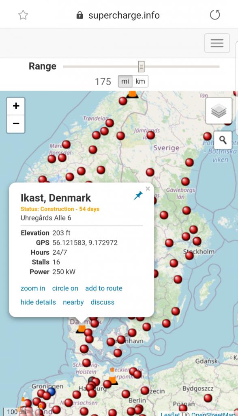Click the range slider handle
The width and height of the screenshot is (238, 416).
click(142, 67)
